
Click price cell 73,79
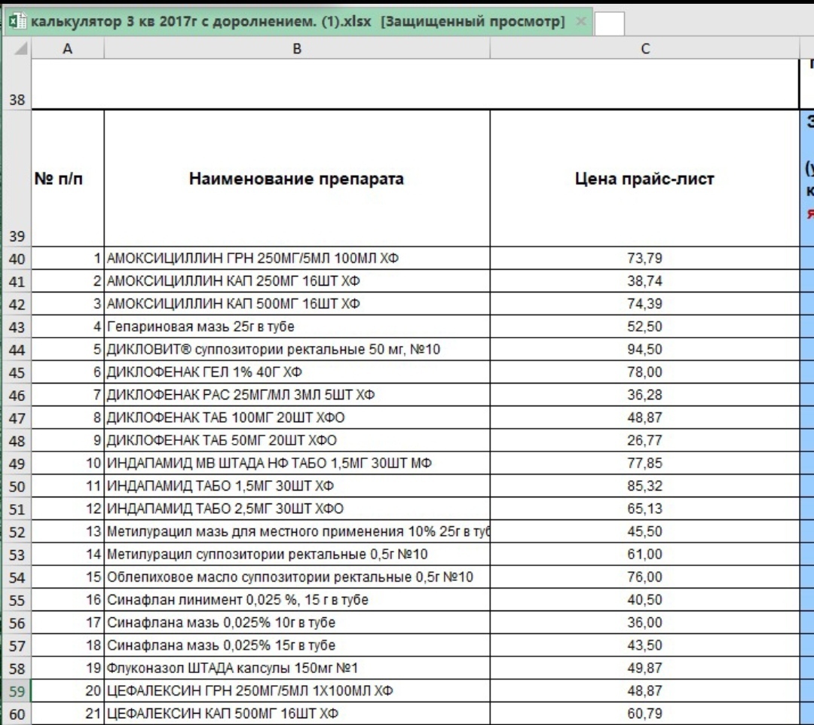pyautogui.click(x=644, y=258)
